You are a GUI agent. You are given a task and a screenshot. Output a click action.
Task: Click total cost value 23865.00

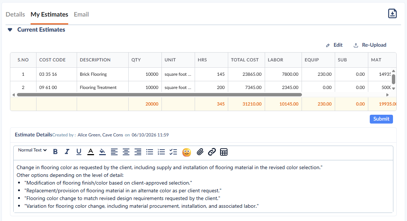pyautogui.click(x=252, y=74)
